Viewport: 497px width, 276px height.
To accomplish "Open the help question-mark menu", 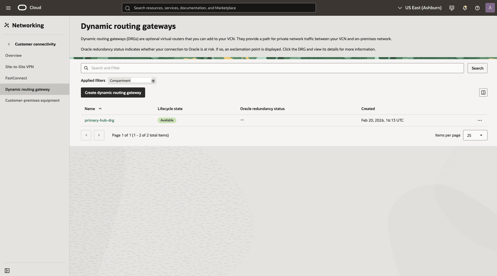I will click(477, 8).
